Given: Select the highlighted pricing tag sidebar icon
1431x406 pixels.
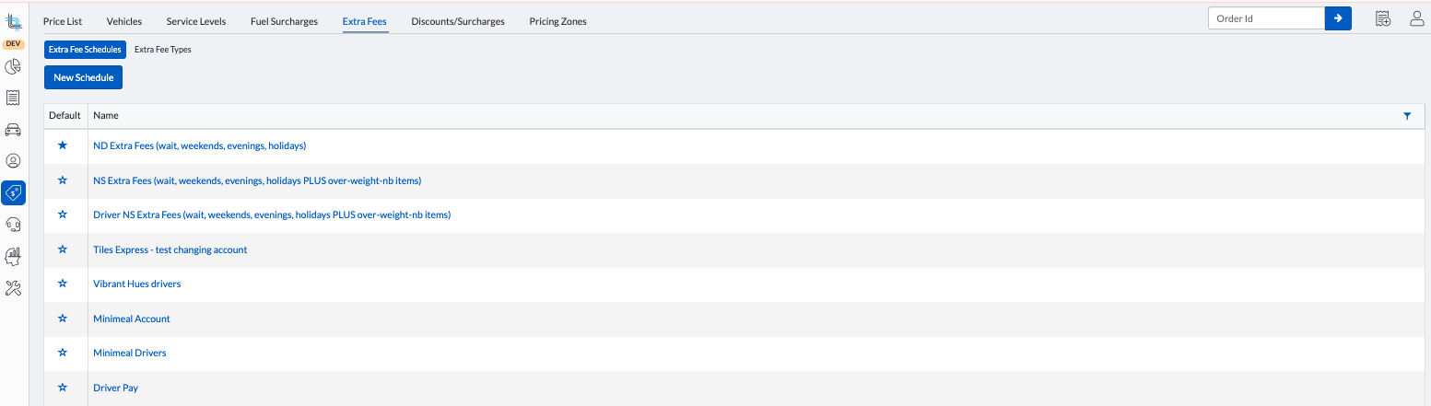Looking at the screenshot, I should (14, 192).
